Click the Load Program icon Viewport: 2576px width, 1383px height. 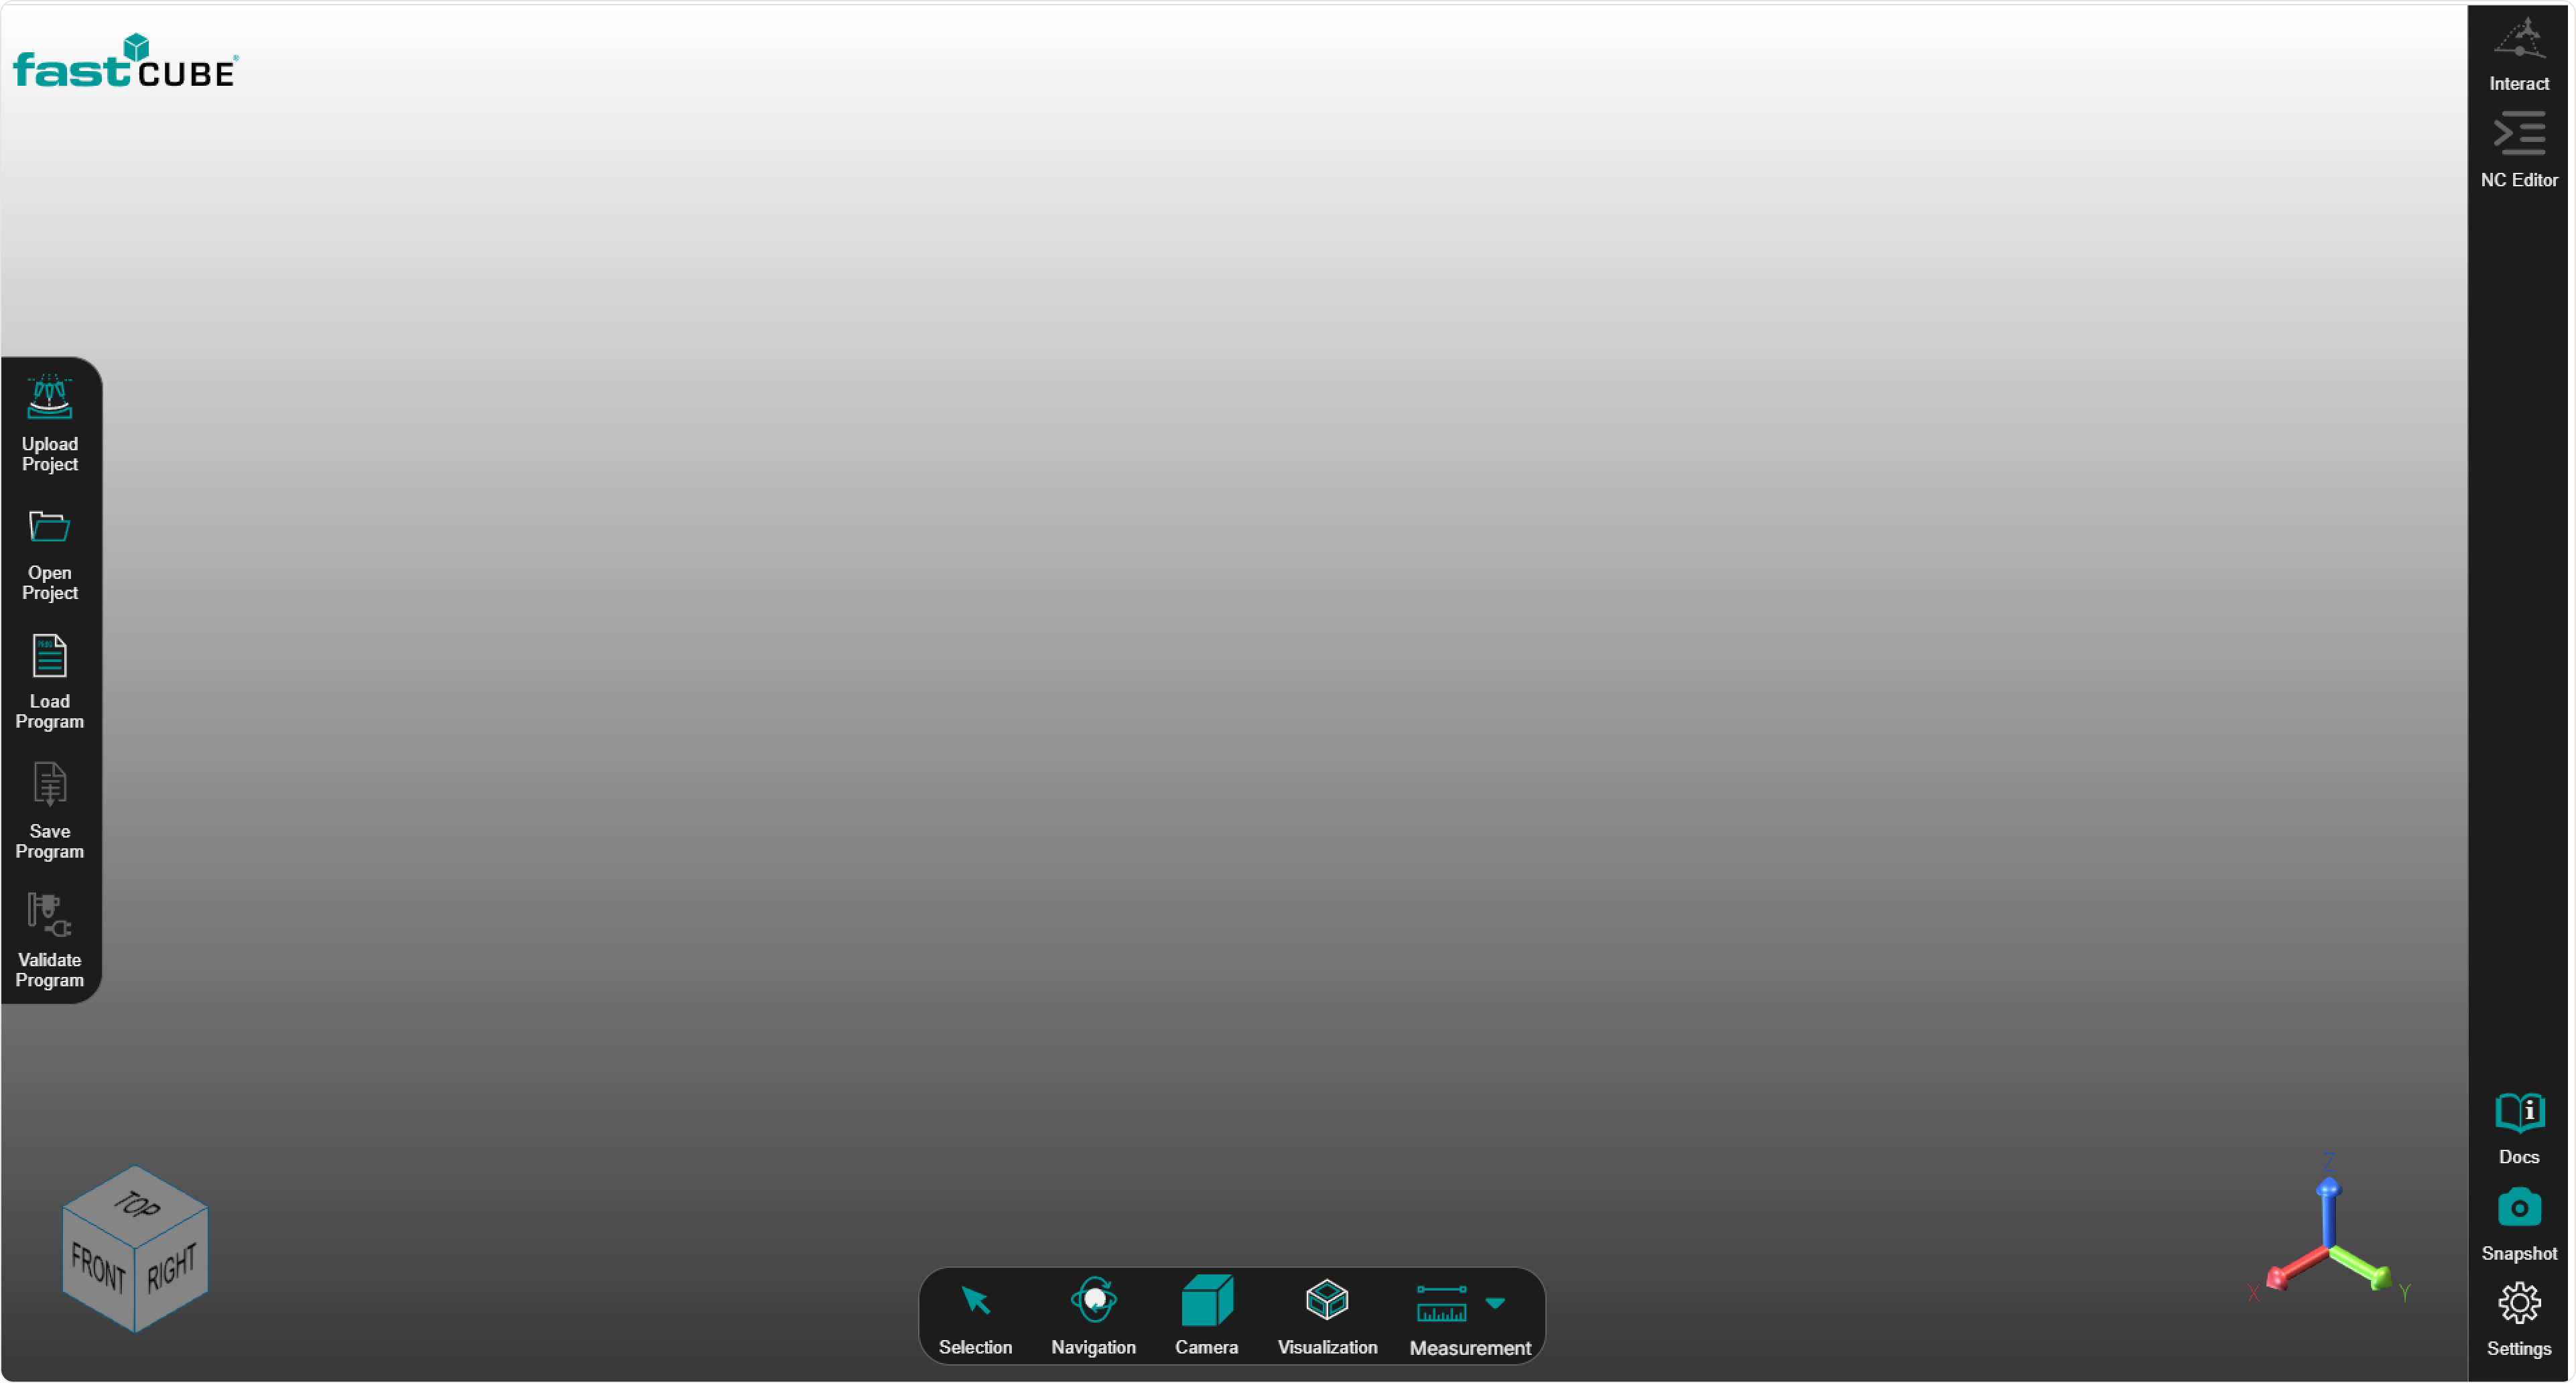click(49, 657)
